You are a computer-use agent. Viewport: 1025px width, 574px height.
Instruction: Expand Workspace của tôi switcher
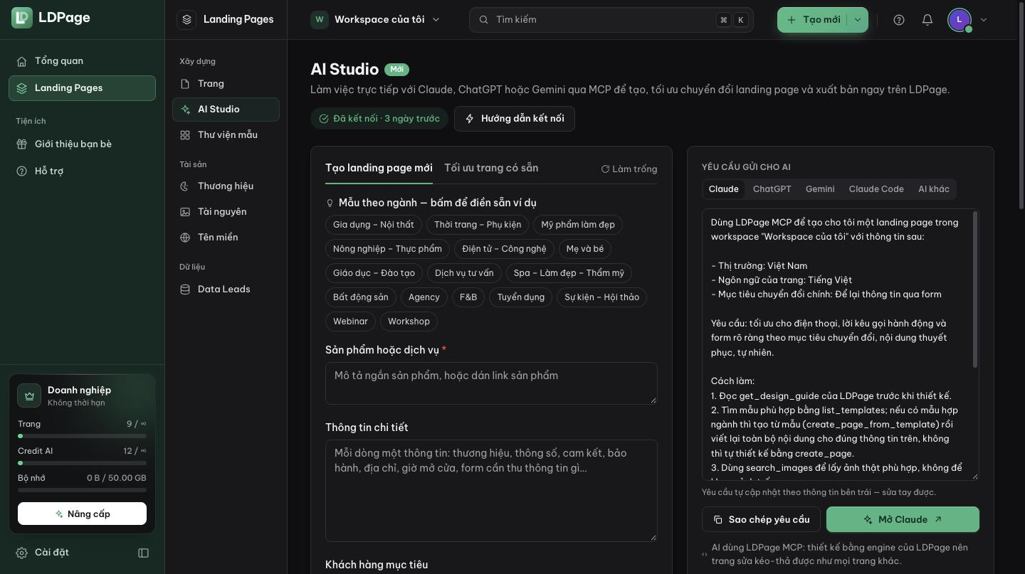coord(375,20)
